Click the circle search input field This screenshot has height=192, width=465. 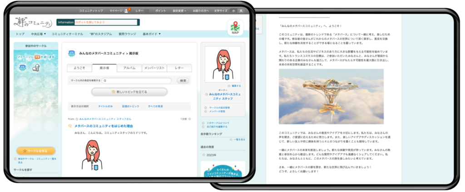136,81
